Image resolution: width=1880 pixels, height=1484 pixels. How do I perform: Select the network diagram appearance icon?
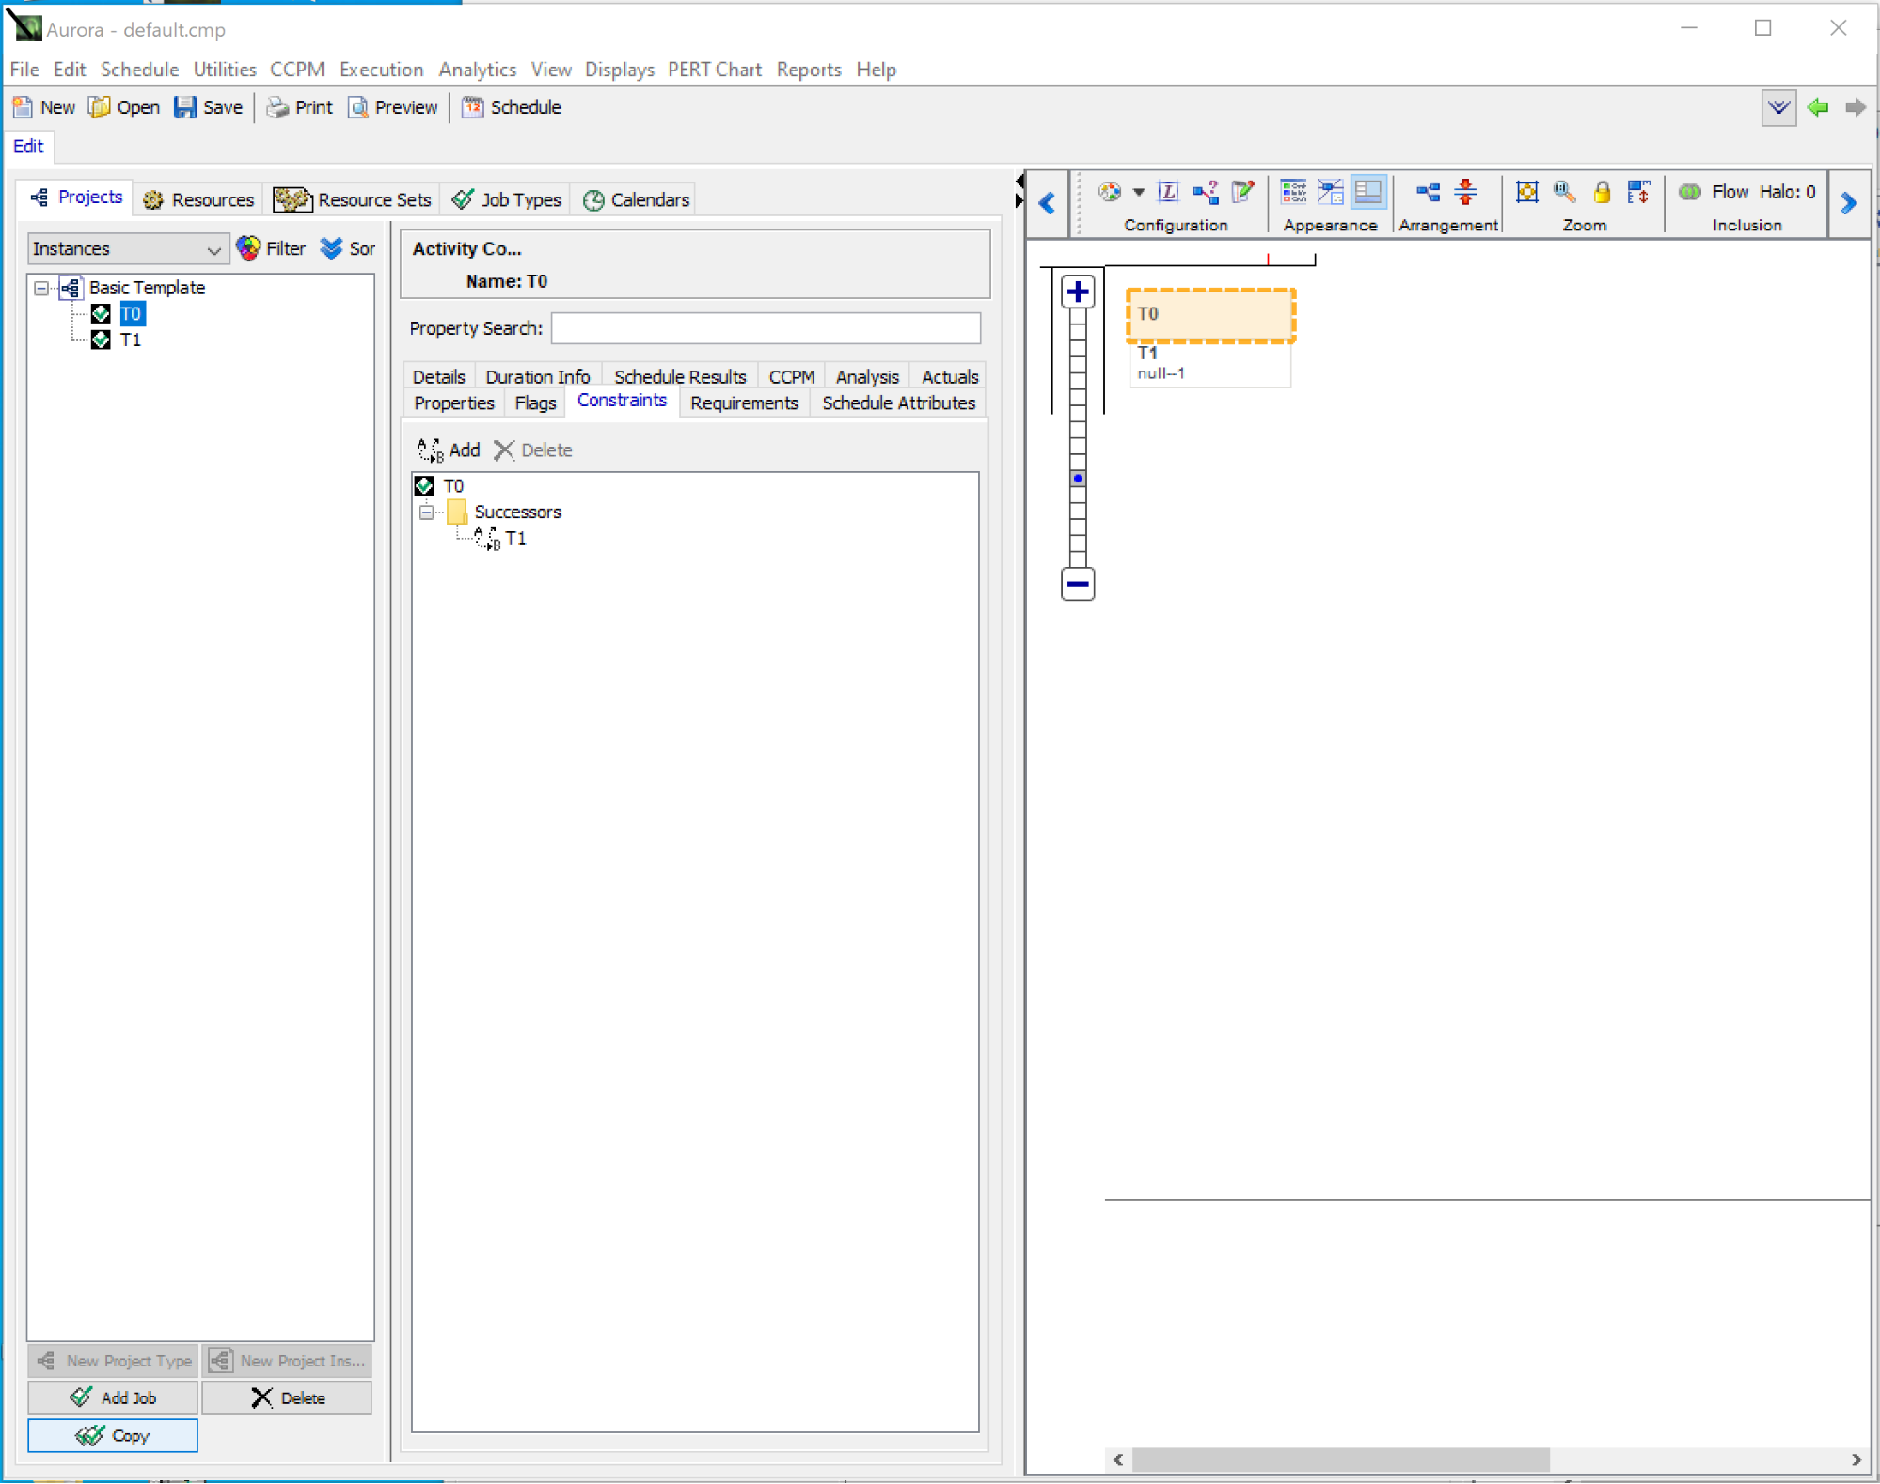(1331, 192)
